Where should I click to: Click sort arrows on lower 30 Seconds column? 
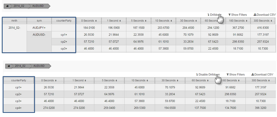point(177,81)
